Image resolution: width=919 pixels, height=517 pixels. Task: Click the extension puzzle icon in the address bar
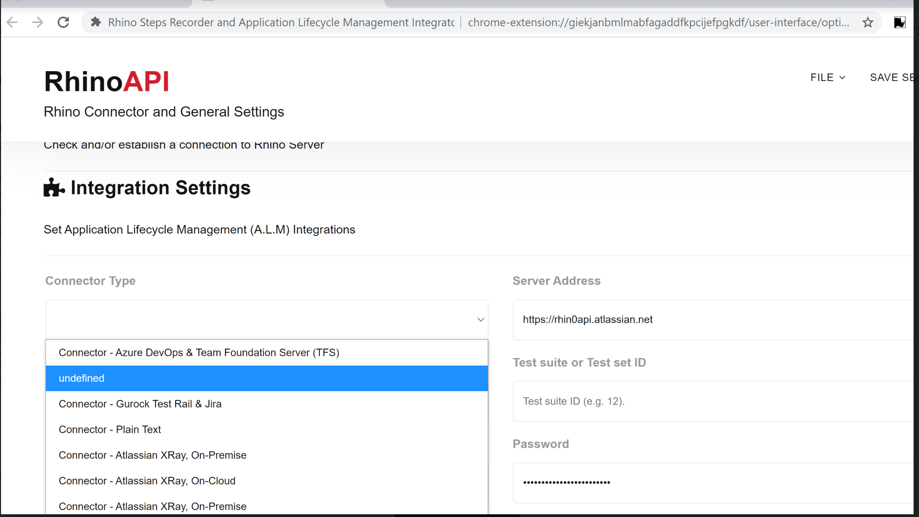(96, 22)
